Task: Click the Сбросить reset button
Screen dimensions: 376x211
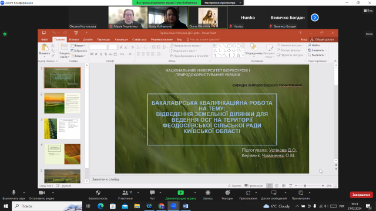Action: 79,51
